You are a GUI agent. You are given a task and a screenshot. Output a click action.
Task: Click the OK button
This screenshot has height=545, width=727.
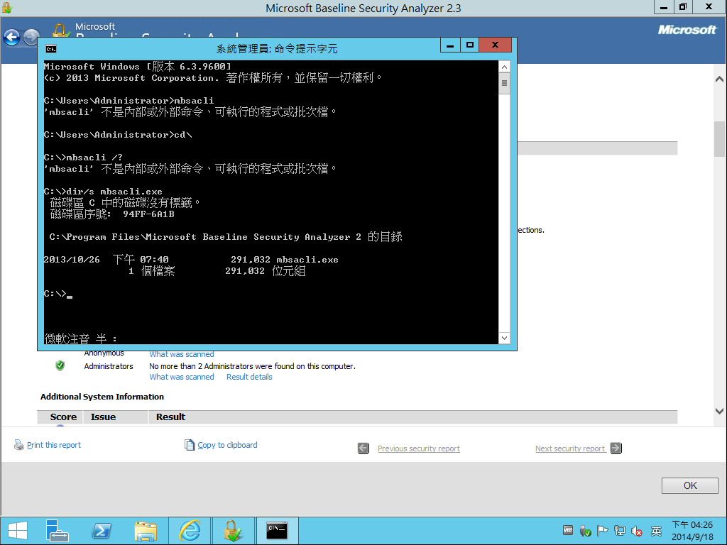(690, 485)
